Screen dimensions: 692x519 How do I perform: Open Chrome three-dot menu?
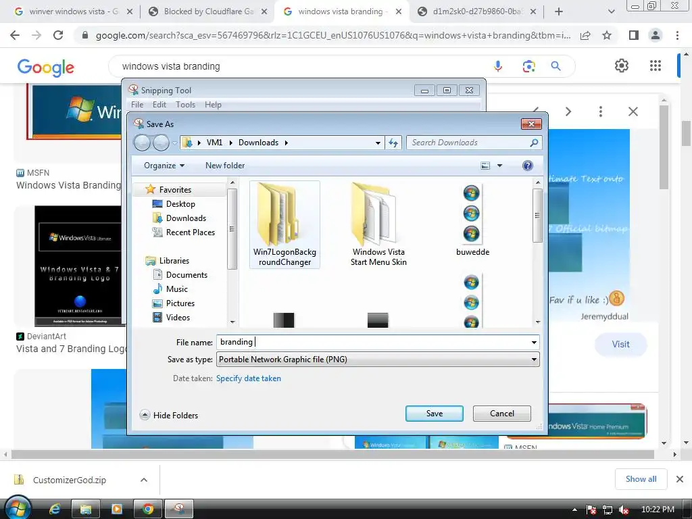tap(677, 35)
